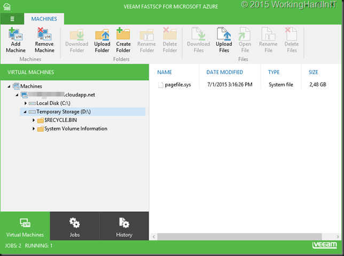Click the Download Folder icon
This screenshot has height=256, width=344.
point(77,35)
